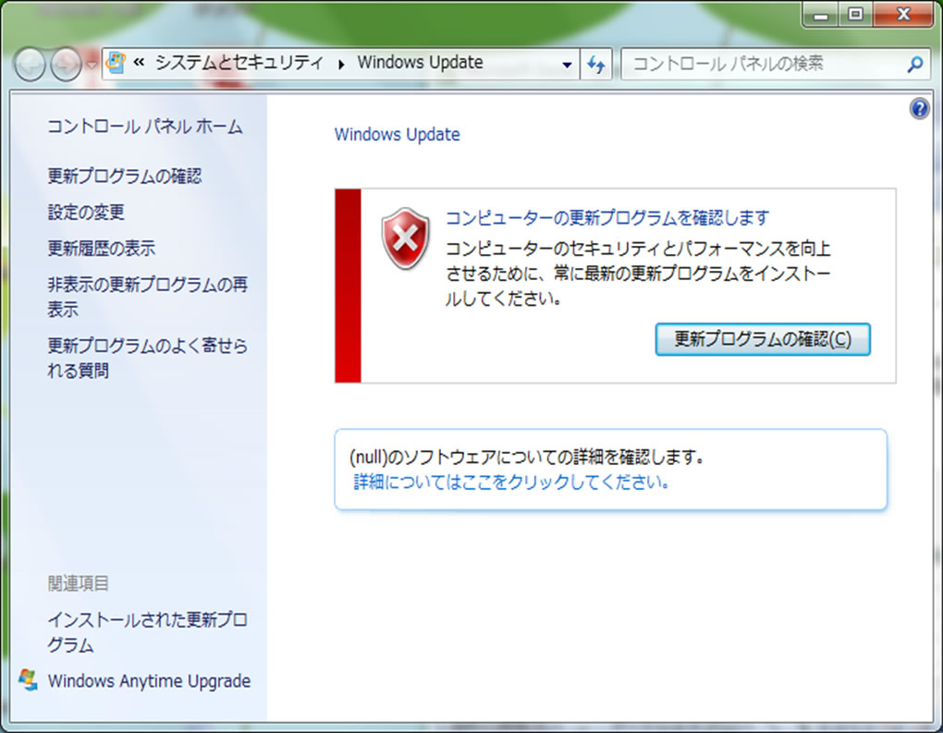Image resolution: width=943 pixels, height=733 pixels.
Task: Click the refresh button beside address bar
Action: click(596, 65)
